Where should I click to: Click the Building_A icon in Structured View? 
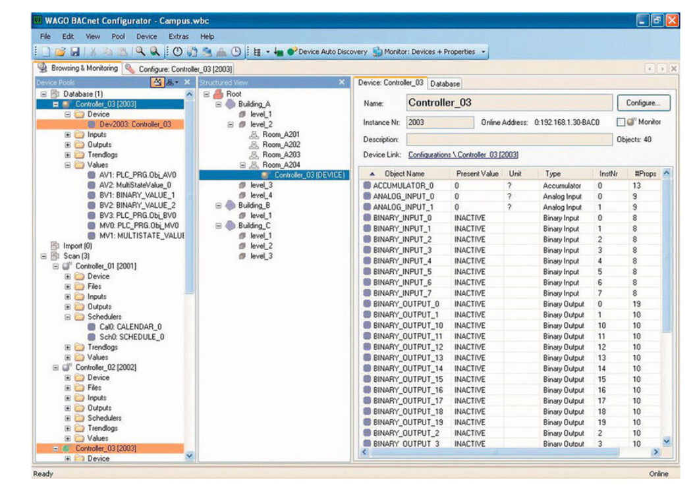coord(231,104)
